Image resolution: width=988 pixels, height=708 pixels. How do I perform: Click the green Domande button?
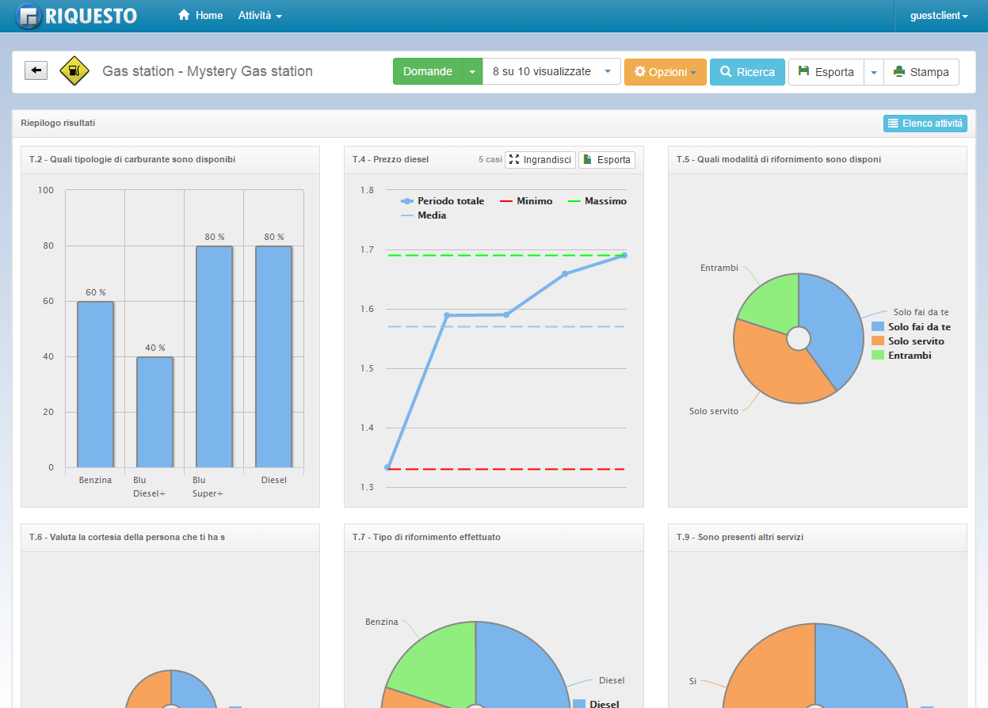point(428,71)
